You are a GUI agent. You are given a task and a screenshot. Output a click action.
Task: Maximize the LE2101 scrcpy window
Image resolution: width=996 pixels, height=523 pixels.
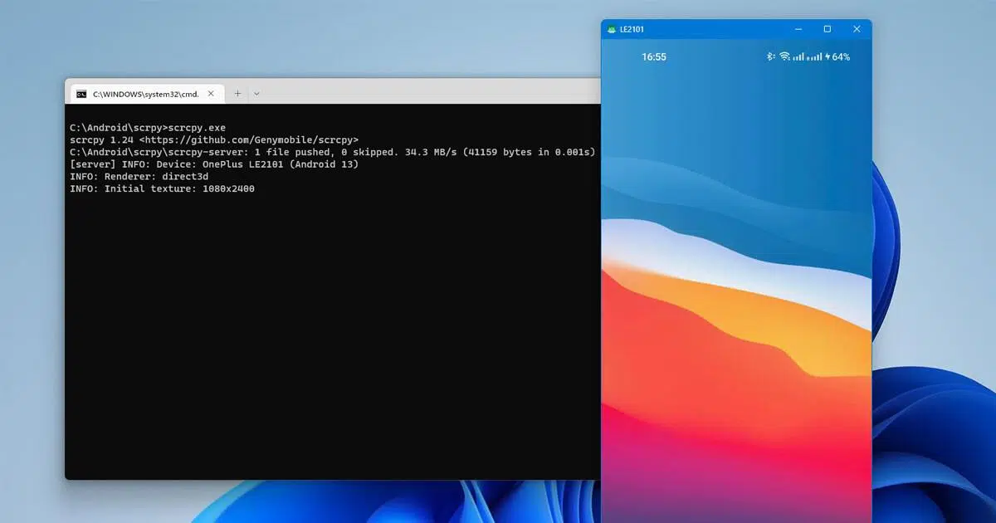tap(827, 29)
